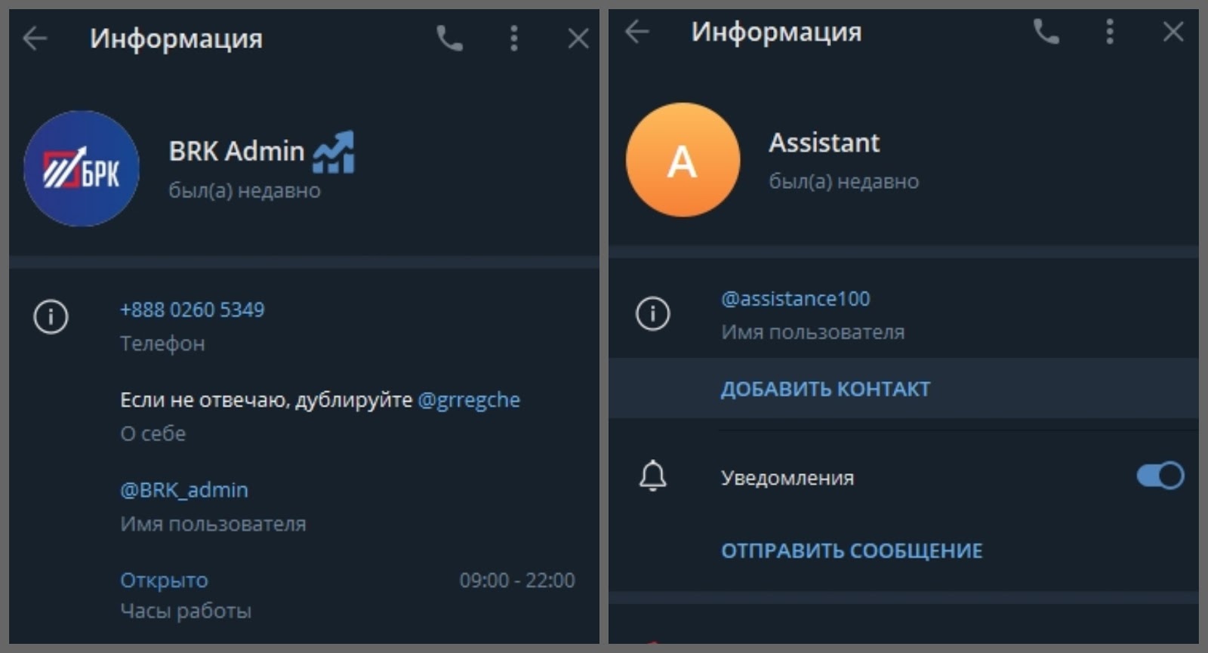Click Информация header in BRK Admin panel

pyautogui.click(x=176, y=39)
